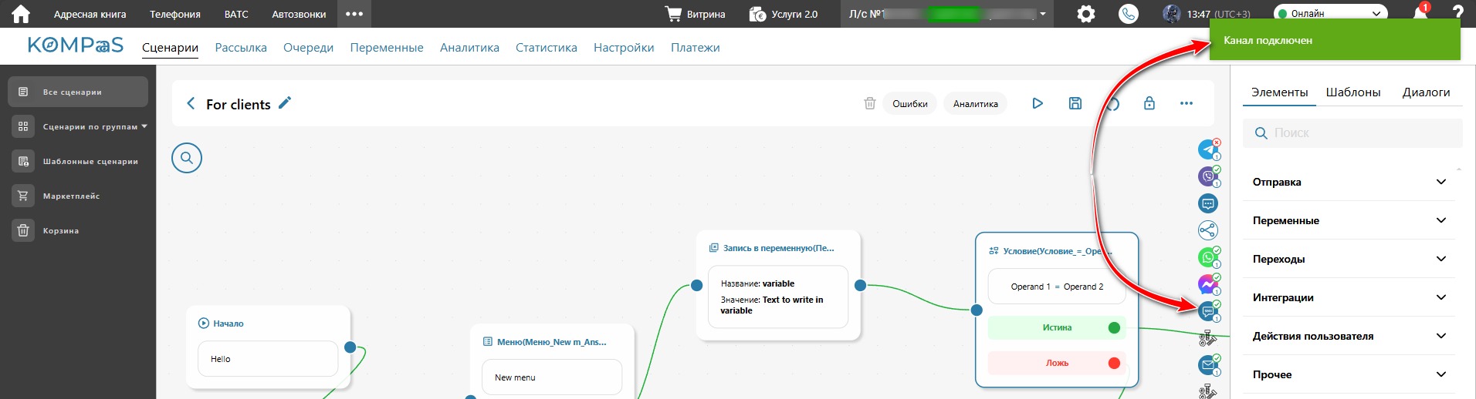
Task: Select the Сценарии tab
Action: click(170, 47)
